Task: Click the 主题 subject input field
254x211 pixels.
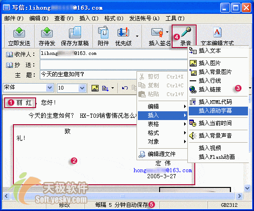Action: (x=88, y=74)
